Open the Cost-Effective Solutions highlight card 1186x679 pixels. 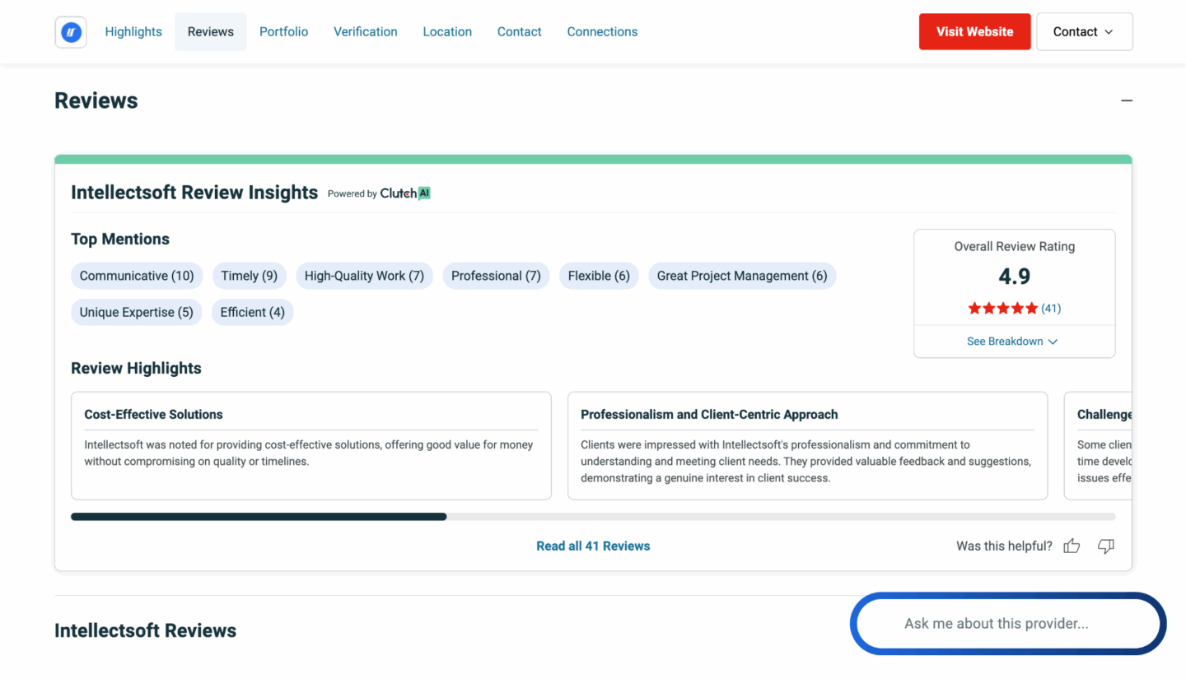click(x=311, y=445)
